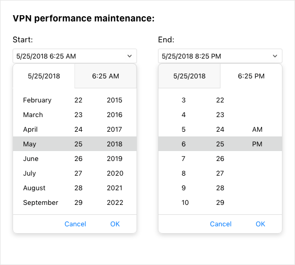The width and height of the screenshot is (295, 265).
Task: Set hour to 9 in End picker
Action: pyautogui.click(x=184, y=188)
